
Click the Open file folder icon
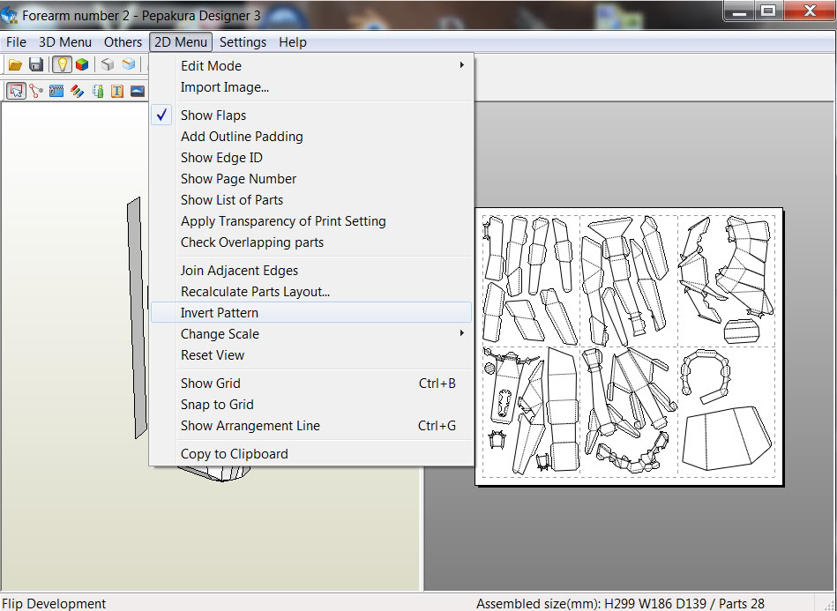[x=15, y=64]
